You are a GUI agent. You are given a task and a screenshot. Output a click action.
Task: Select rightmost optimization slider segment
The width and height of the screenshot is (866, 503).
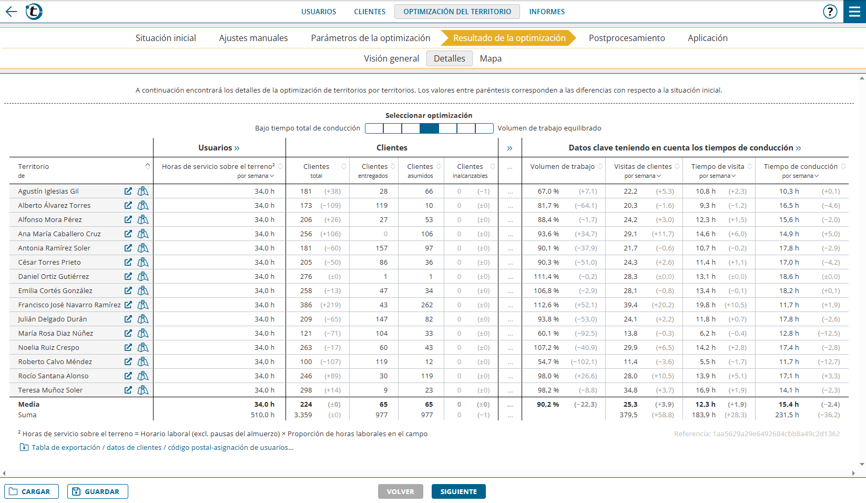[x=484, y=128]
